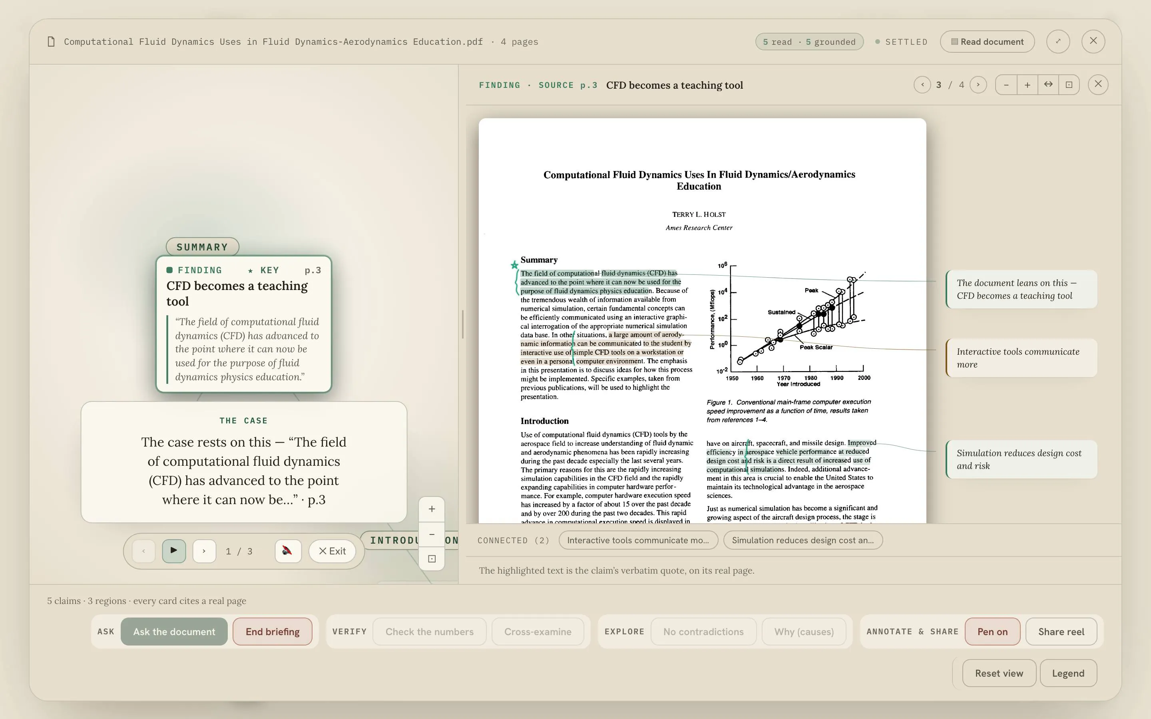End the briefing

pyautogui.click(x=273, y=632)
